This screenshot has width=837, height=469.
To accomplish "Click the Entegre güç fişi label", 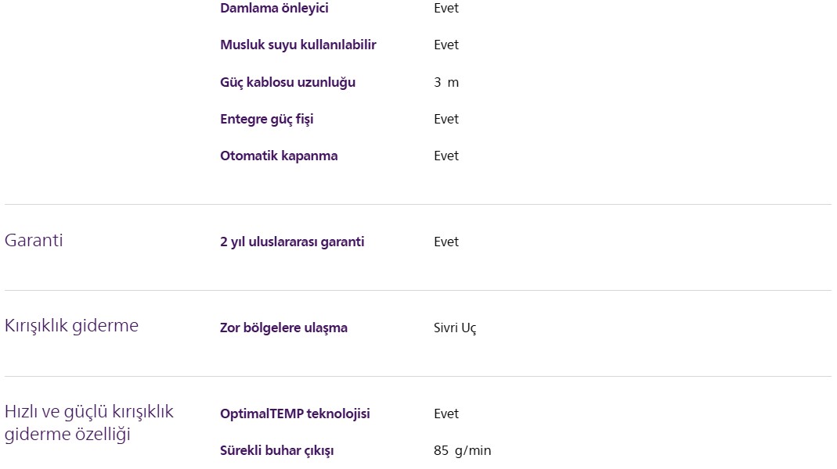I will (x=266, y=119).
